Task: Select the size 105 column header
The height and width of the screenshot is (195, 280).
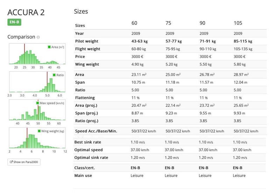Action: pos(238,23)
